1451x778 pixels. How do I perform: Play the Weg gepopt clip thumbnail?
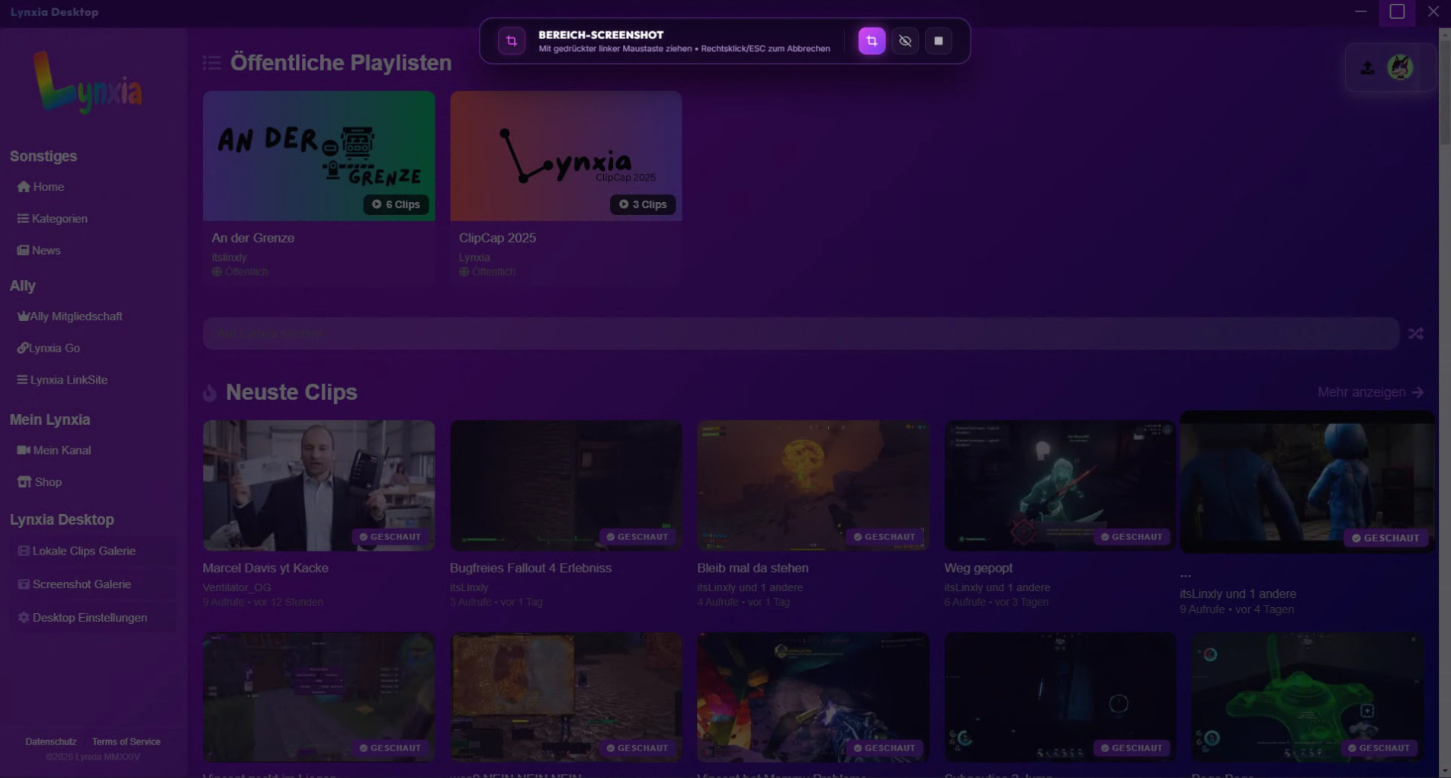(1060, 486)
